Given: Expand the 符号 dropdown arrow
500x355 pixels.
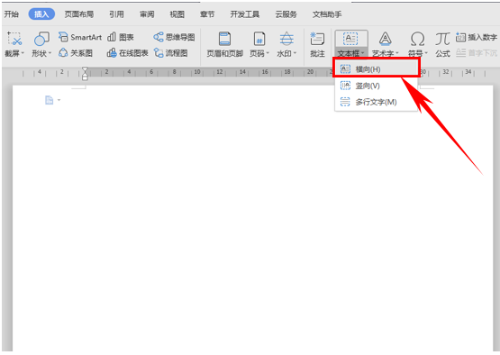Looking at the screenshot, I should (426, 53).
